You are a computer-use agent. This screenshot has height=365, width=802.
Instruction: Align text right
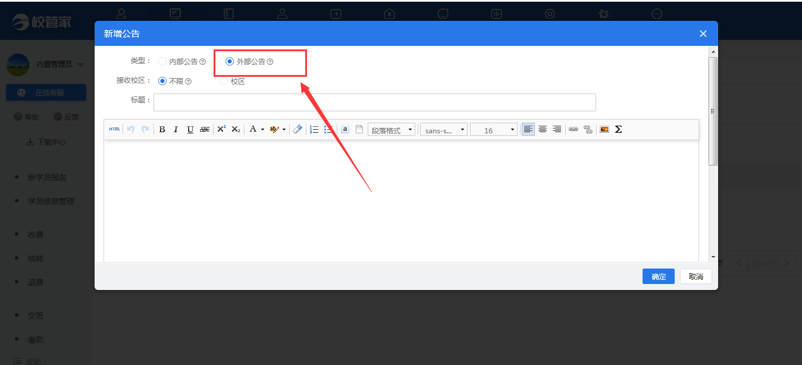(x=557, y=129)
